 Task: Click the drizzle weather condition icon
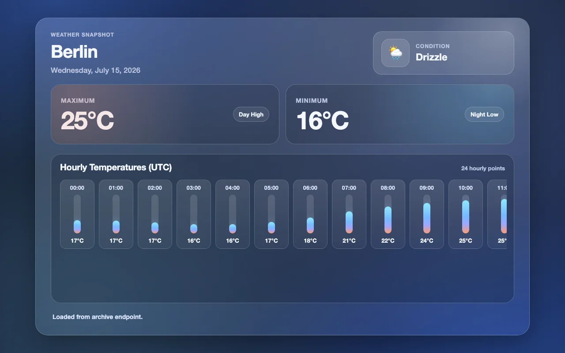[x=395, y=53]
